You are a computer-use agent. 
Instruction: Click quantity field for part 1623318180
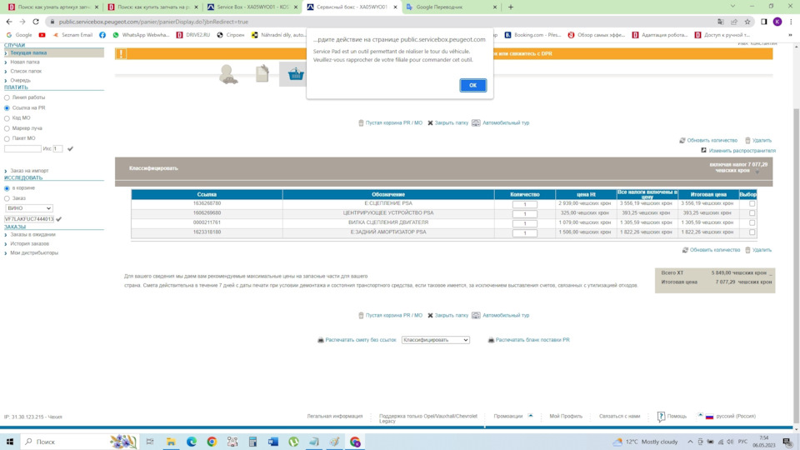click(x=524, y=232)
